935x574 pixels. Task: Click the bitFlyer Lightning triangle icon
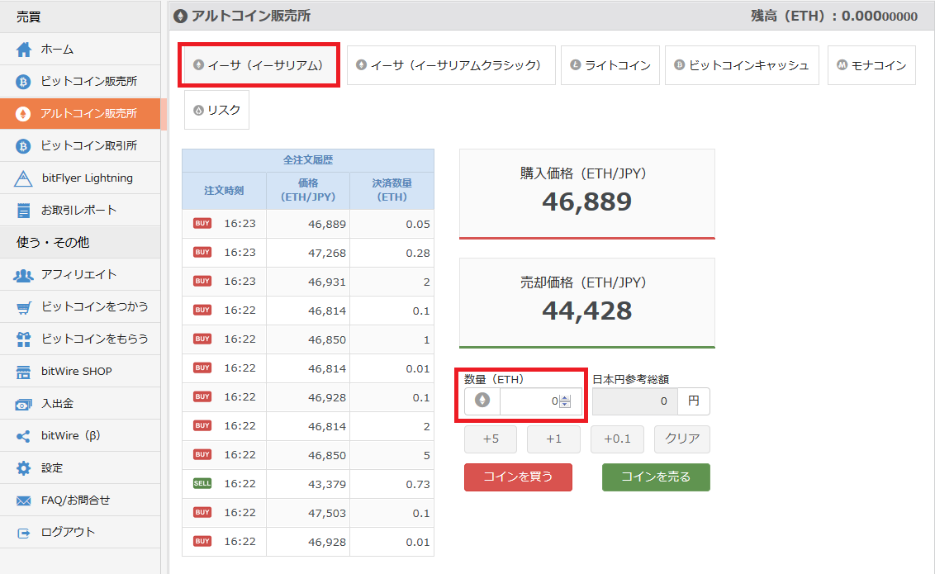[x=23, y=178]
